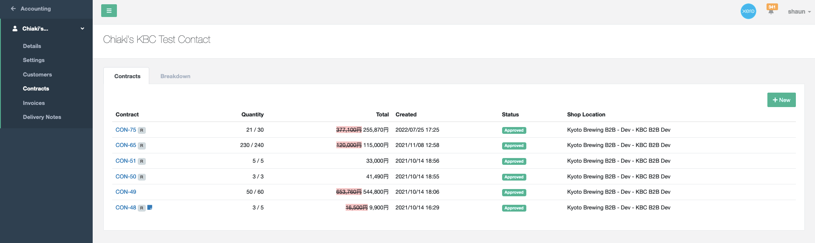815x243 pixels.
Task: Click the struck-through 377,100円 amount
Action: [x=349, y=130]
